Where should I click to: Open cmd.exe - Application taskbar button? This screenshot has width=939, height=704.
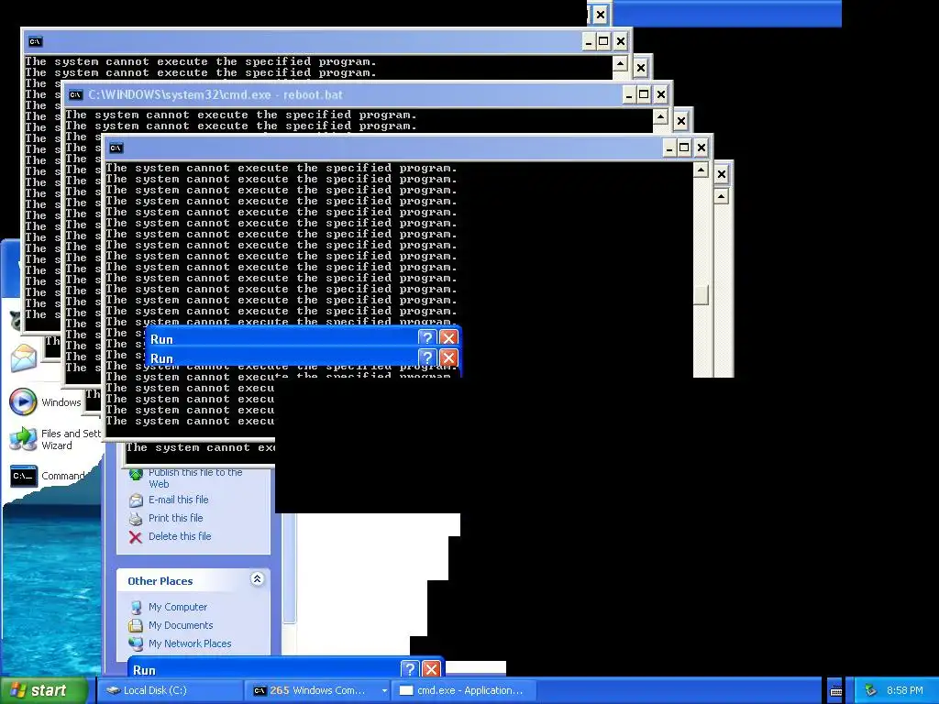(461, 690)
